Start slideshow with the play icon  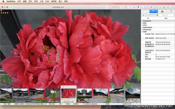tap(164, 7)
